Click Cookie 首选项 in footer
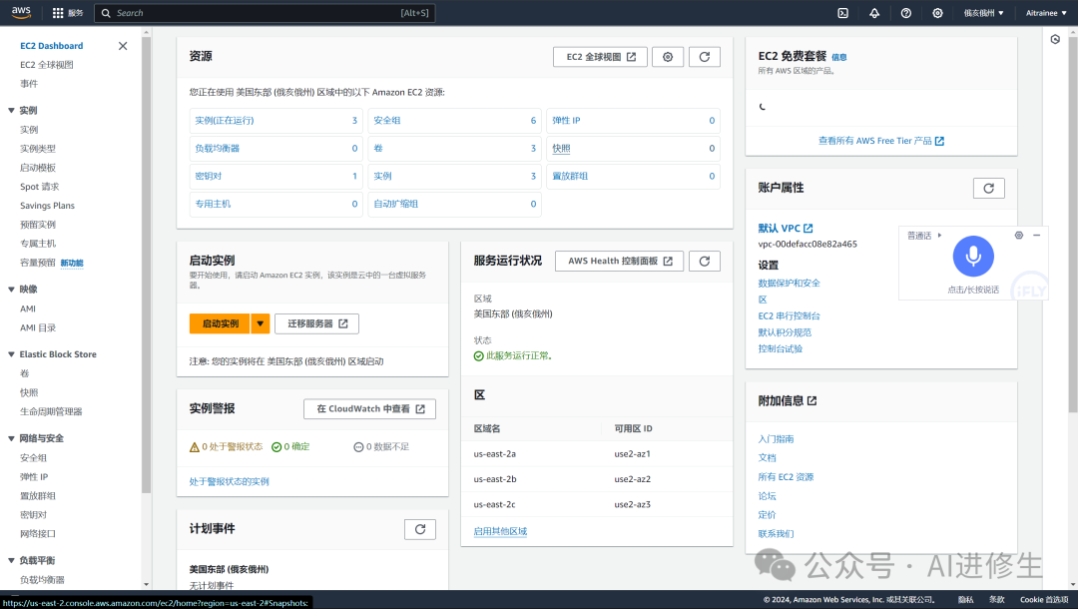This screenshot has height=609, width=1078. [1044, 600]
